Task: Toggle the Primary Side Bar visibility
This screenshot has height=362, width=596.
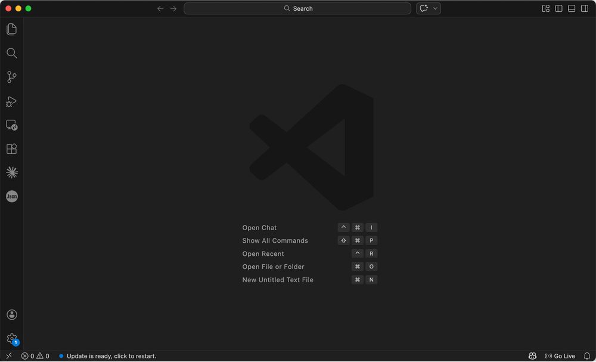Action: 558,8
